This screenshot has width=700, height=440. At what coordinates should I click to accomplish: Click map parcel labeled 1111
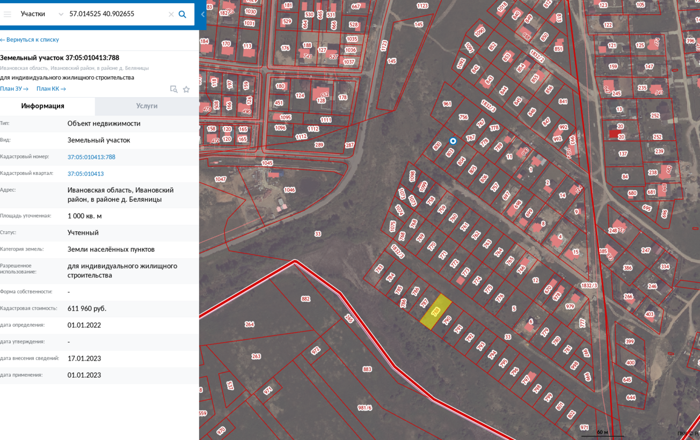click(326, 120)
